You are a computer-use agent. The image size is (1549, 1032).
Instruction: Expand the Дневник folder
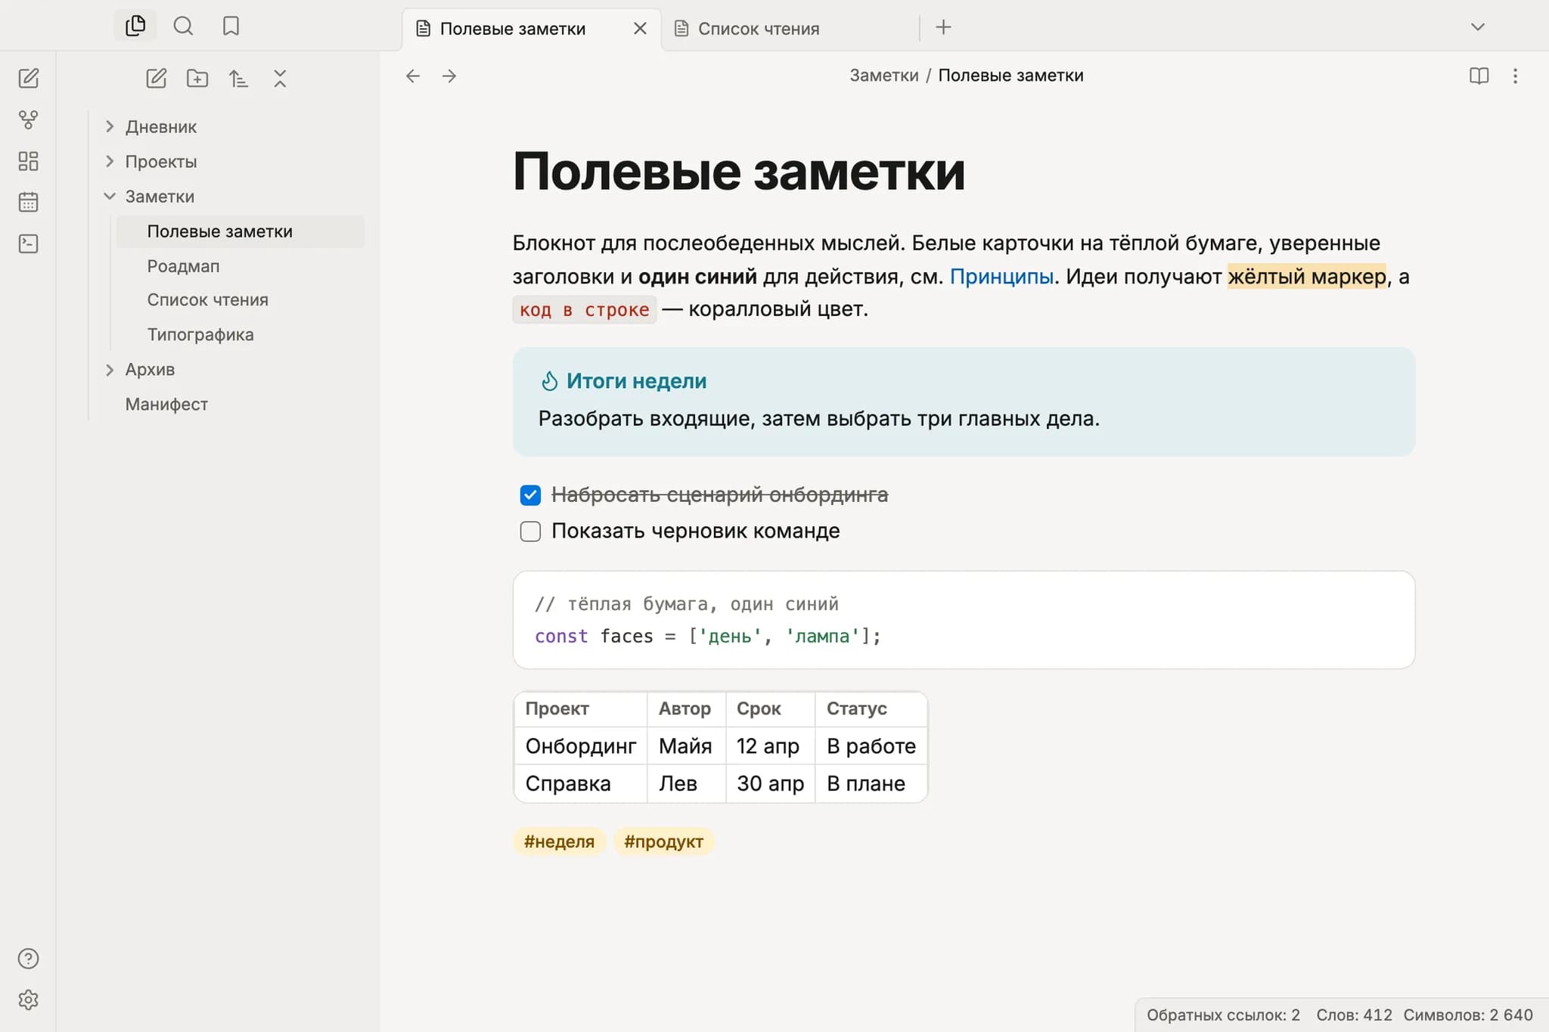coord(110,126)
